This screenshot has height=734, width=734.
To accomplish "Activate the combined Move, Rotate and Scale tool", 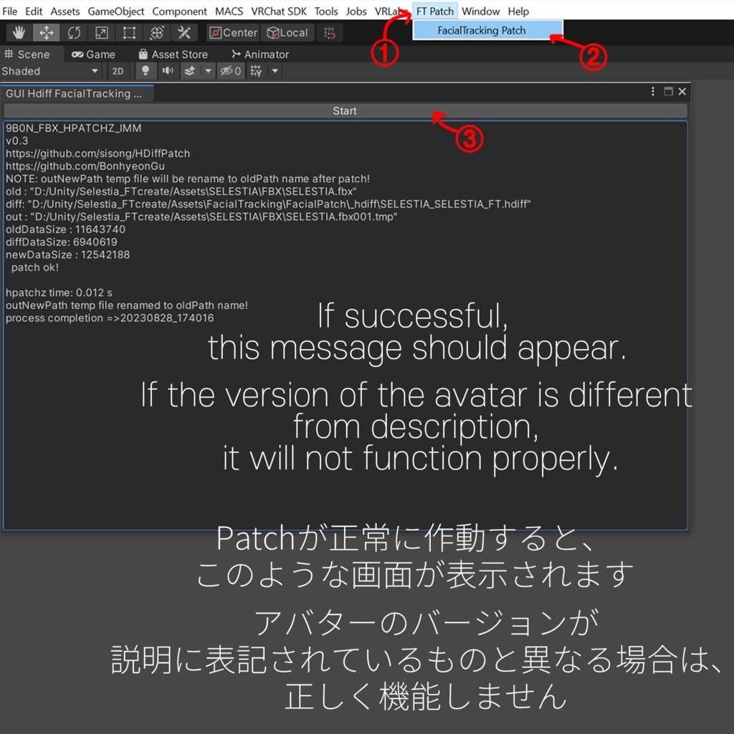I will tap(157, 32).
